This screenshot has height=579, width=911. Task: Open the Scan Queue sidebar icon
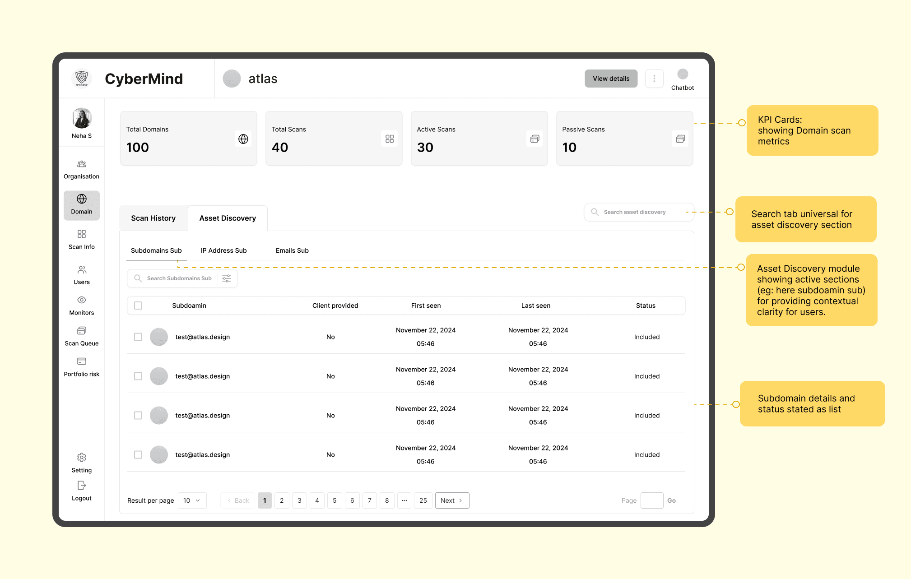[81, 331]
